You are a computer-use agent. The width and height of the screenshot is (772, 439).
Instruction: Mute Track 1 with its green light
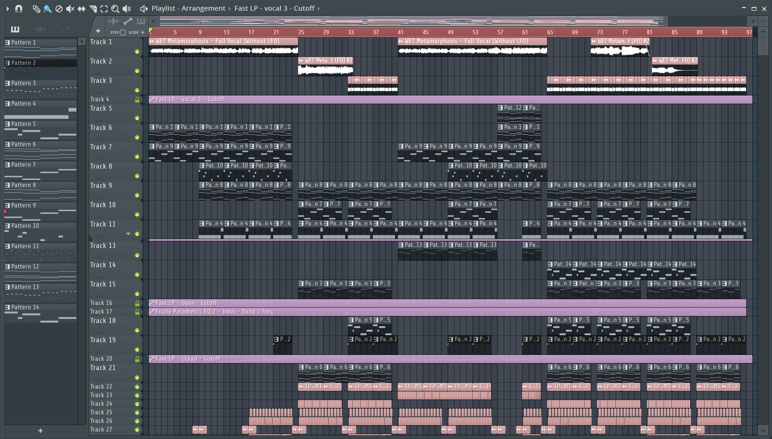pyautogui.click(x=137, y=51)
